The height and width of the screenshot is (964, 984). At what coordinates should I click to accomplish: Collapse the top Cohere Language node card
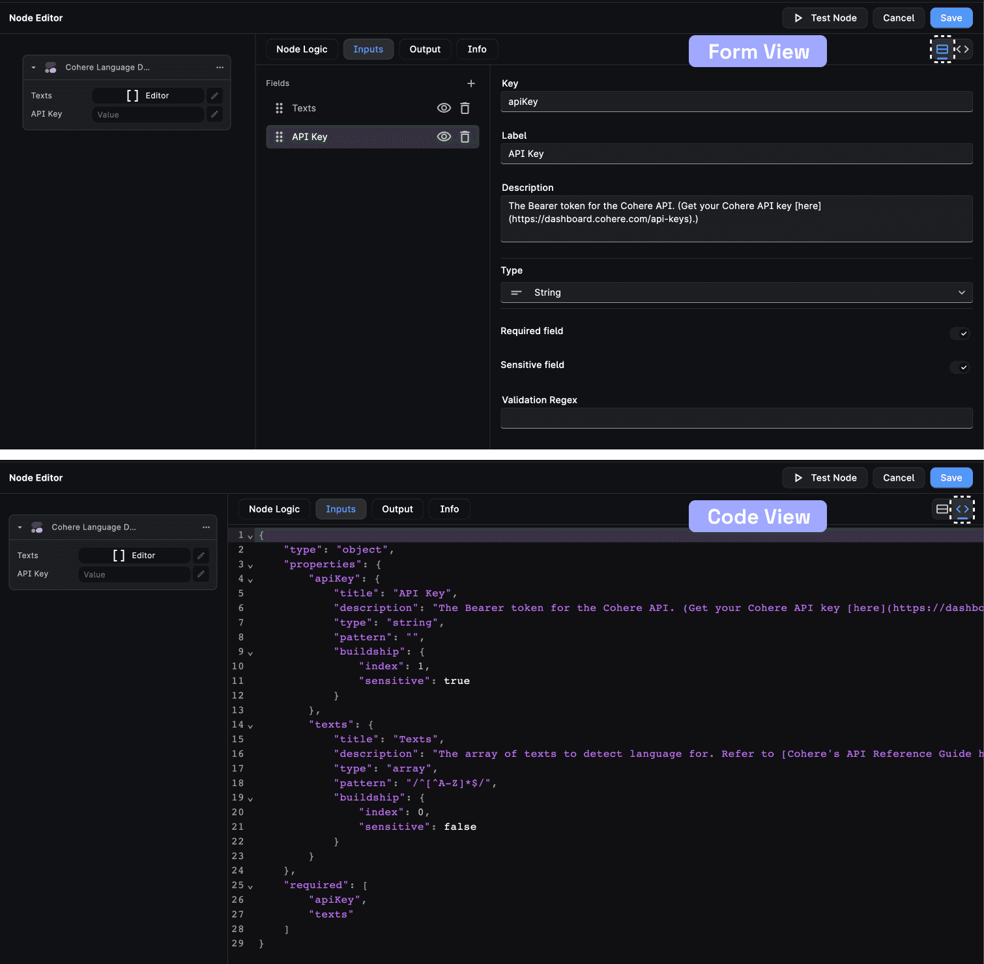(34, 67)
